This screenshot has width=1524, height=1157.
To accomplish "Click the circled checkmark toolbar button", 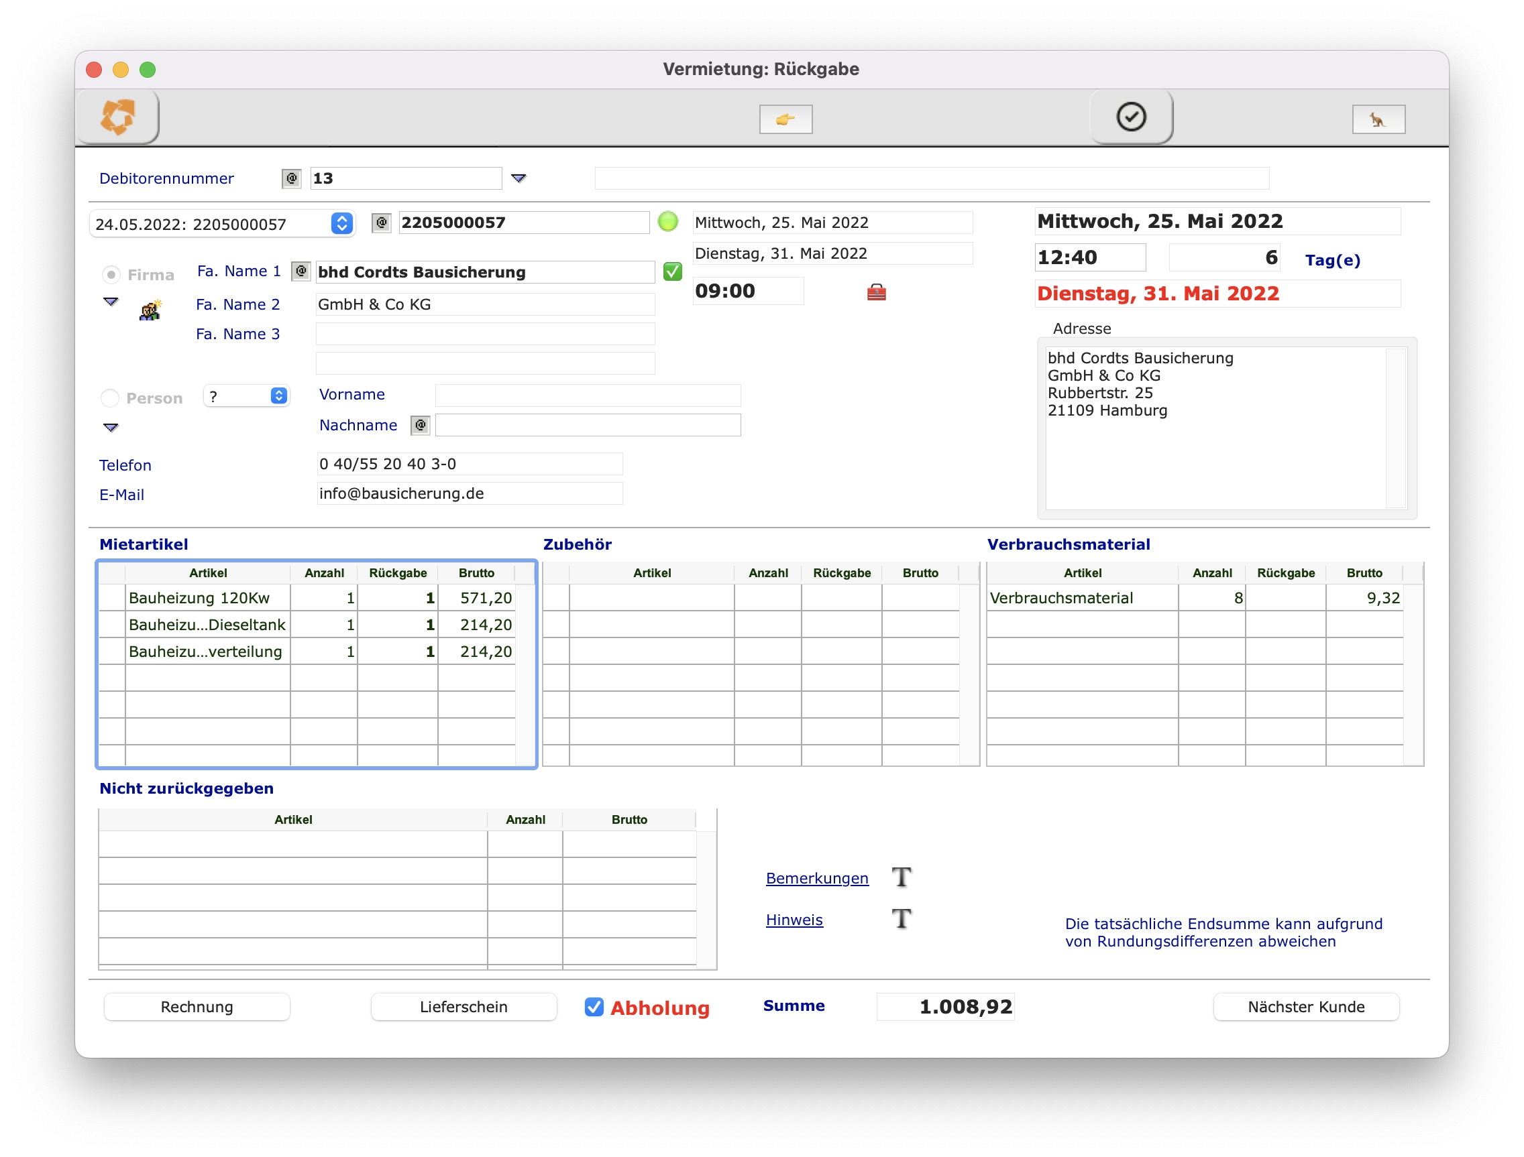I will pos(1131,117).
